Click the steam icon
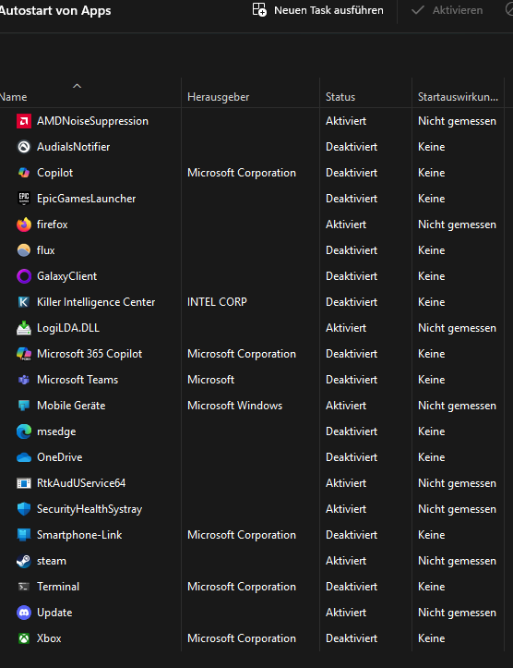 24,561
